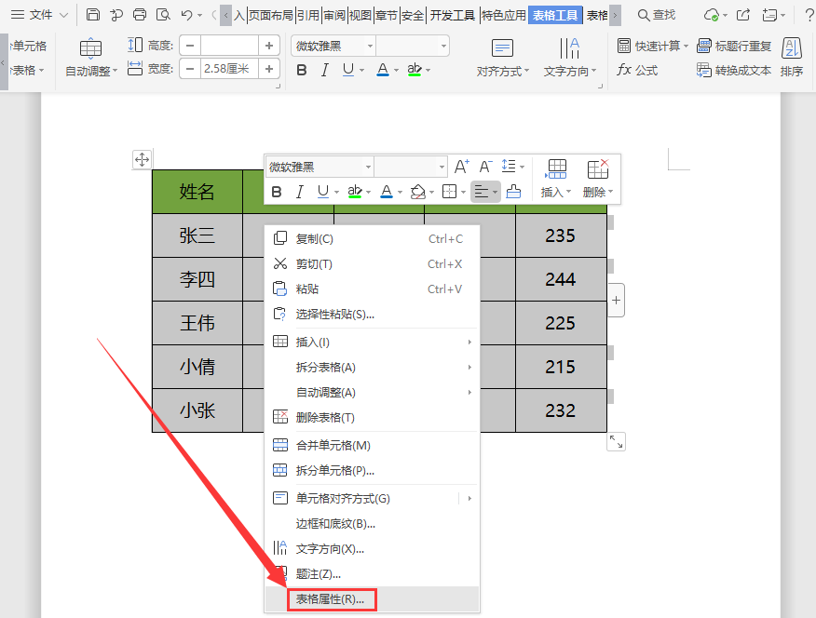Select Table Properties (表格属性) from the context menu
Screen dimensions: 816x618
tap(330, 599)
